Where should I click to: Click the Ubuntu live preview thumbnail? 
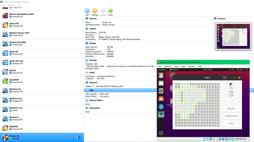pos(233,36)
